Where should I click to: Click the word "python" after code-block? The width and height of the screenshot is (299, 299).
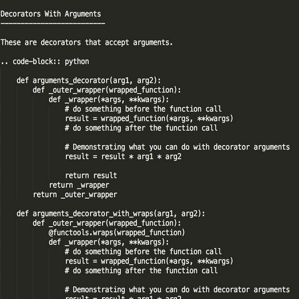(77, 62)
